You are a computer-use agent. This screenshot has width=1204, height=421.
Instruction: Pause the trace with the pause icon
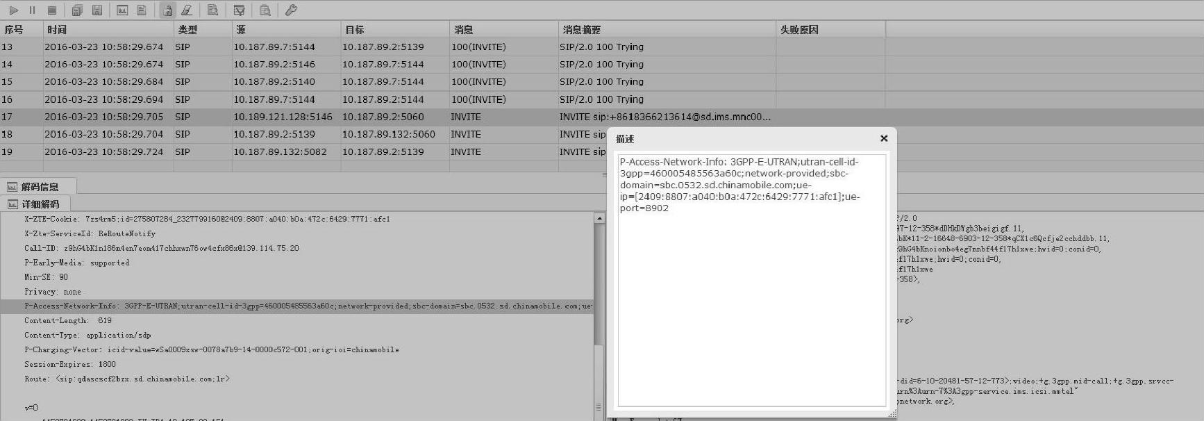point(32,10)
